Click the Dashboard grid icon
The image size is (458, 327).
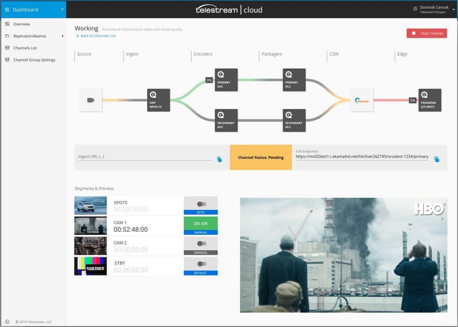tap(7, 10)
